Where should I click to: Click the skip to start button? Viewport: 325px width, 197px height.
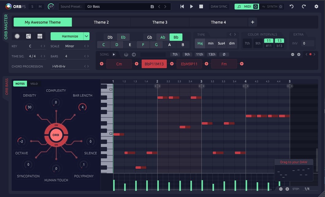(182, 6)
